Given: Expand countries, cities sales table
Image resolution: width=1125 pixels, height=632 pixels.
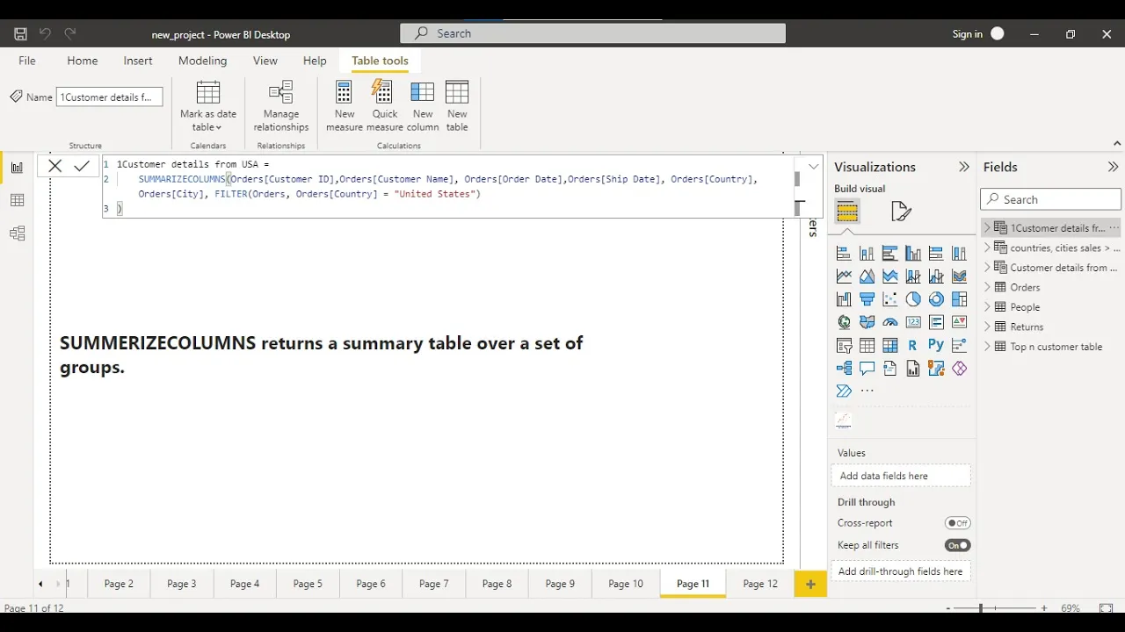Looking at the screenshot, I should click(987, 248).
